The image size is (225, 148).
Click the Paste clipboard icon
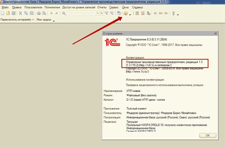[x=32, y=13]
